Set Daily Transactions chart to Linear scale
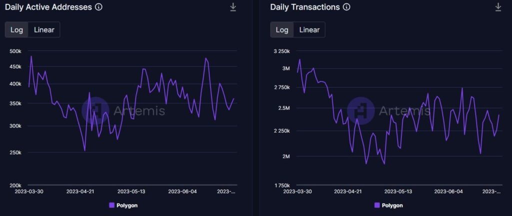Viewport: 512px width, 216px height. [309, 29]
